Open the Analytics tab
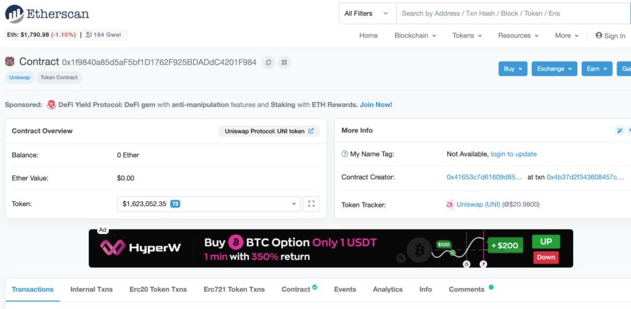This screenshot has width=631, height=309. tap(388, 289)
